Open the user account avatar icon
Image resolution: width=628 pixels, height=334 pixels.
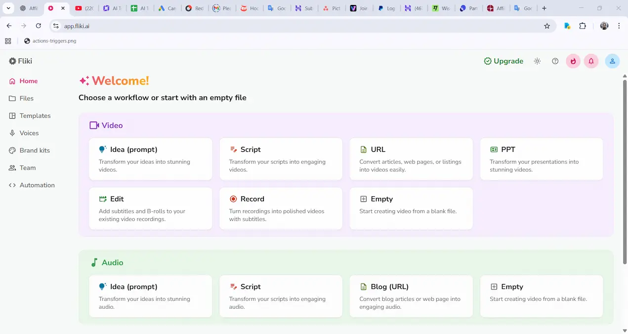pyautogui.click(x=612, y=61)
